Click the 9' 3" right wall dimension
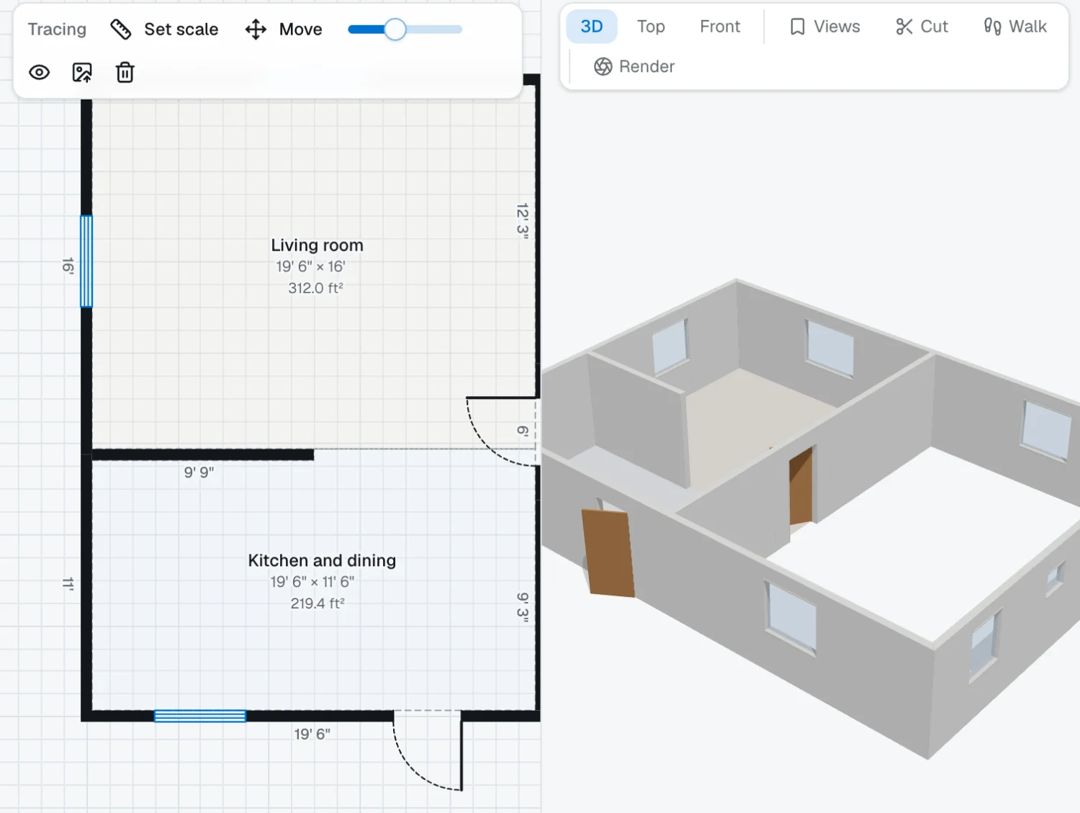This screenshot has width=1080, height=813. coord(523,607)
